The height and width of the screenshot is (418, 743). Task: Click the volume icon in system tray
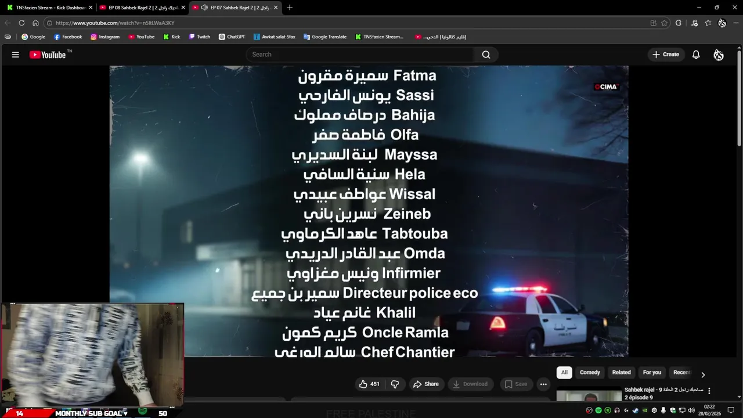[691, 410]
